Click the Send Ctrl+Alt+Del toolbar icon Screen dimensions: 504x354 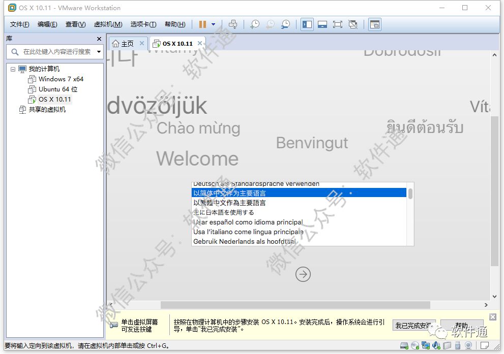tap(233, 24)
